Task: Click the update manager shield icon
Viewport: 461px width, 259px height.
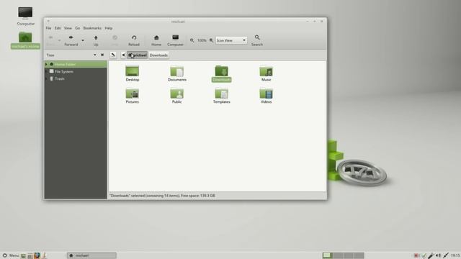Action: click(424, 256)
